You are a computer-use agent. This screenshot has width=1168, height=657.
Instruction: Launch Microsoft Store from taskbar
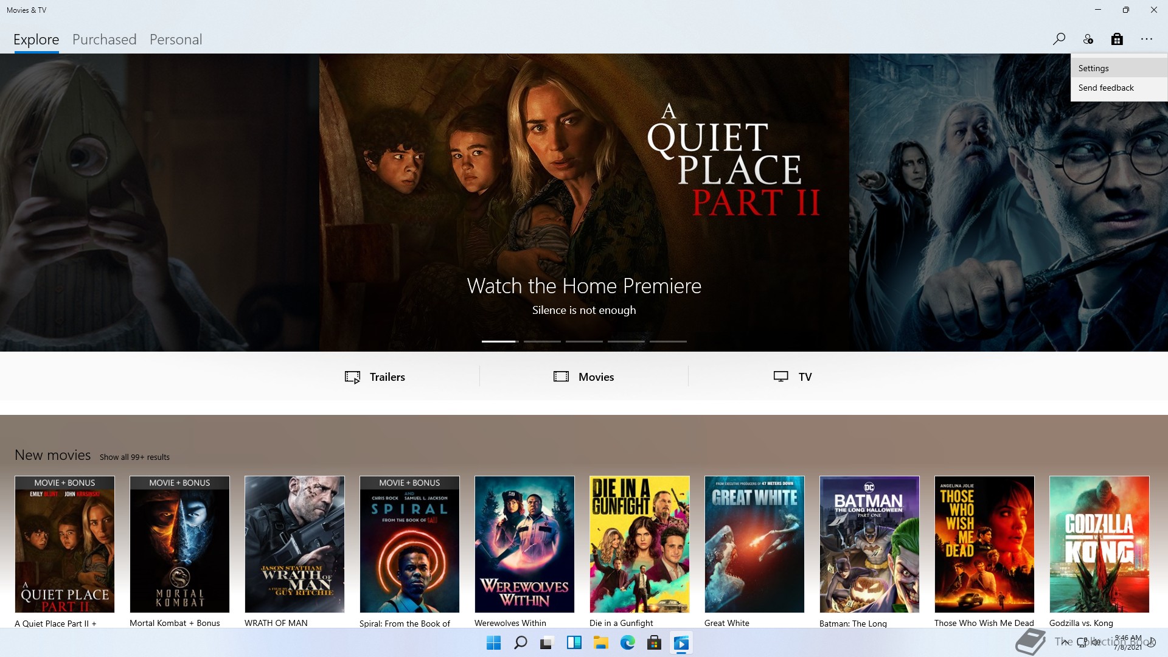pos(654,643)
